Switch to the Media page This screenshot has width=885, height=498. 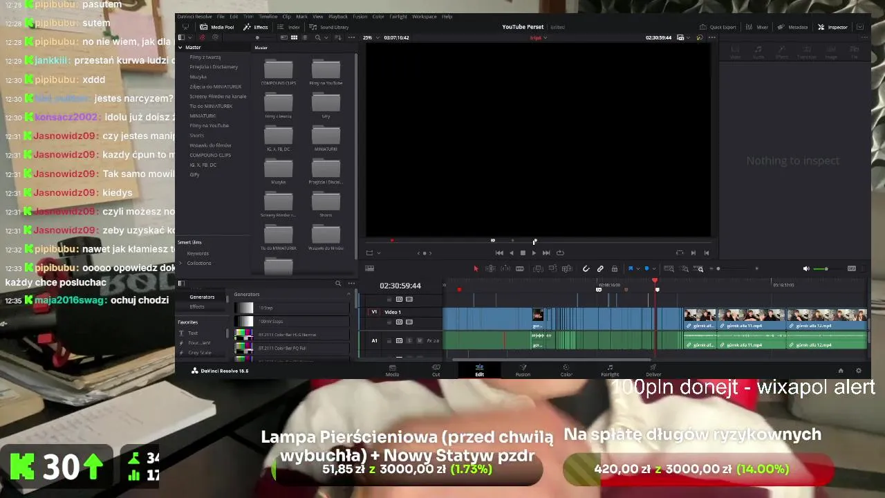coord(392,370)
